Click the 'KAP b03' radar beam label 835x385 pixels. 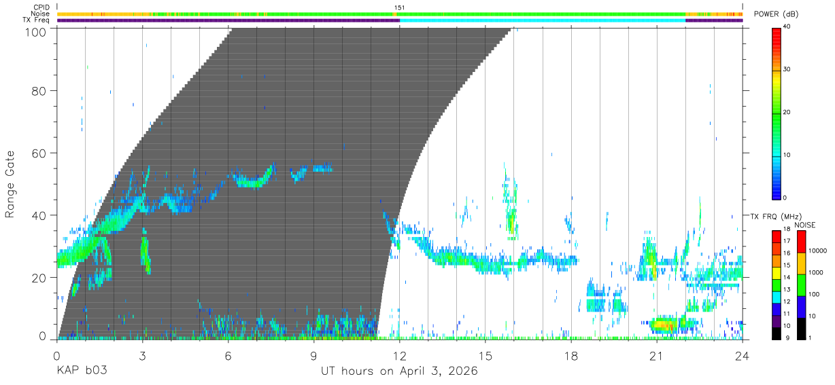tap(82, 371)
